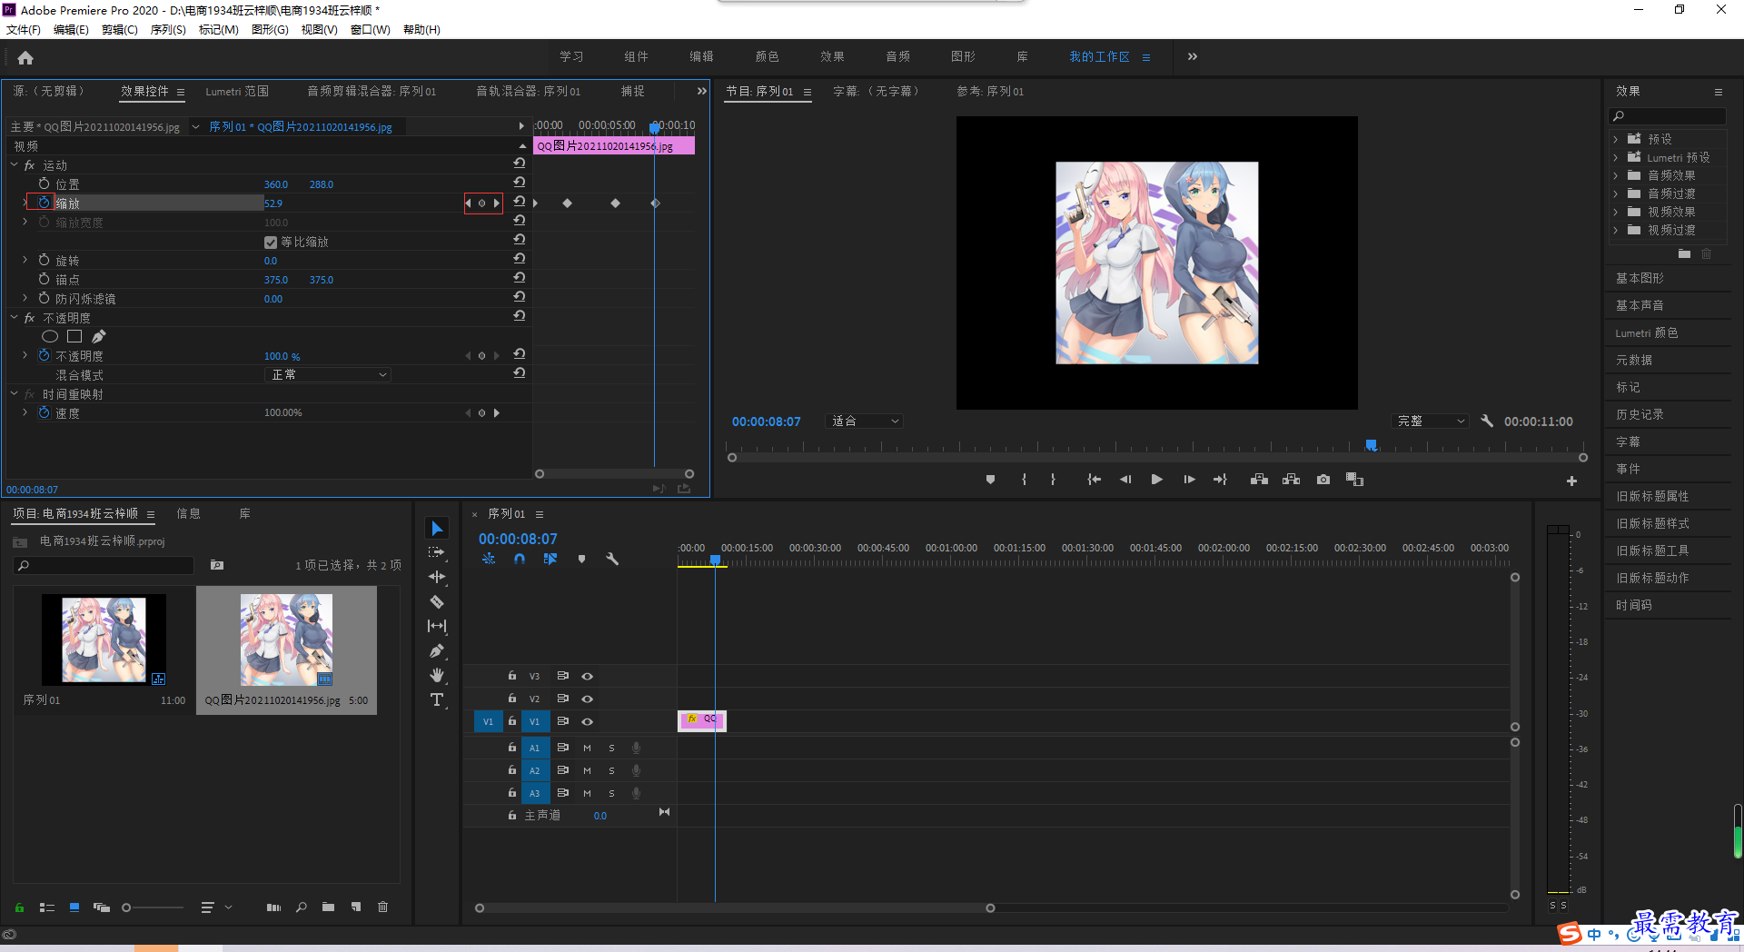Select the Ripple Edit tool
The image size is (1744, 952).
tap(437, 577)
